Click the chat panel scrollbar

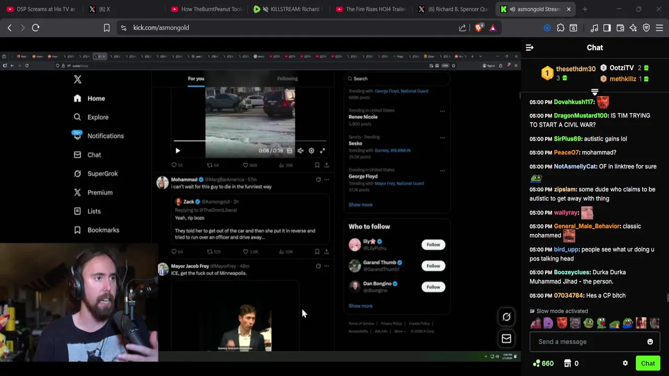pyautogui.click(x=667, y=298)
